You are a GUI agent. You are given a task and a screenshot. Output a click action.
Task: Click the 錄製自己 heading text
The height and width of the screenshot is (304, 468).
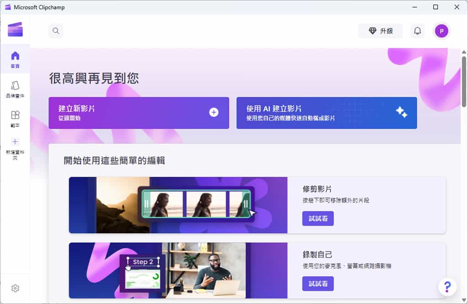pos(317,255)
